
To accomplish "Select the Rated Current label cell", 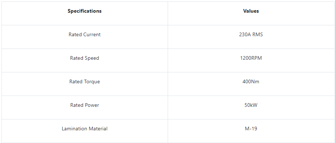I will (85, 35).
